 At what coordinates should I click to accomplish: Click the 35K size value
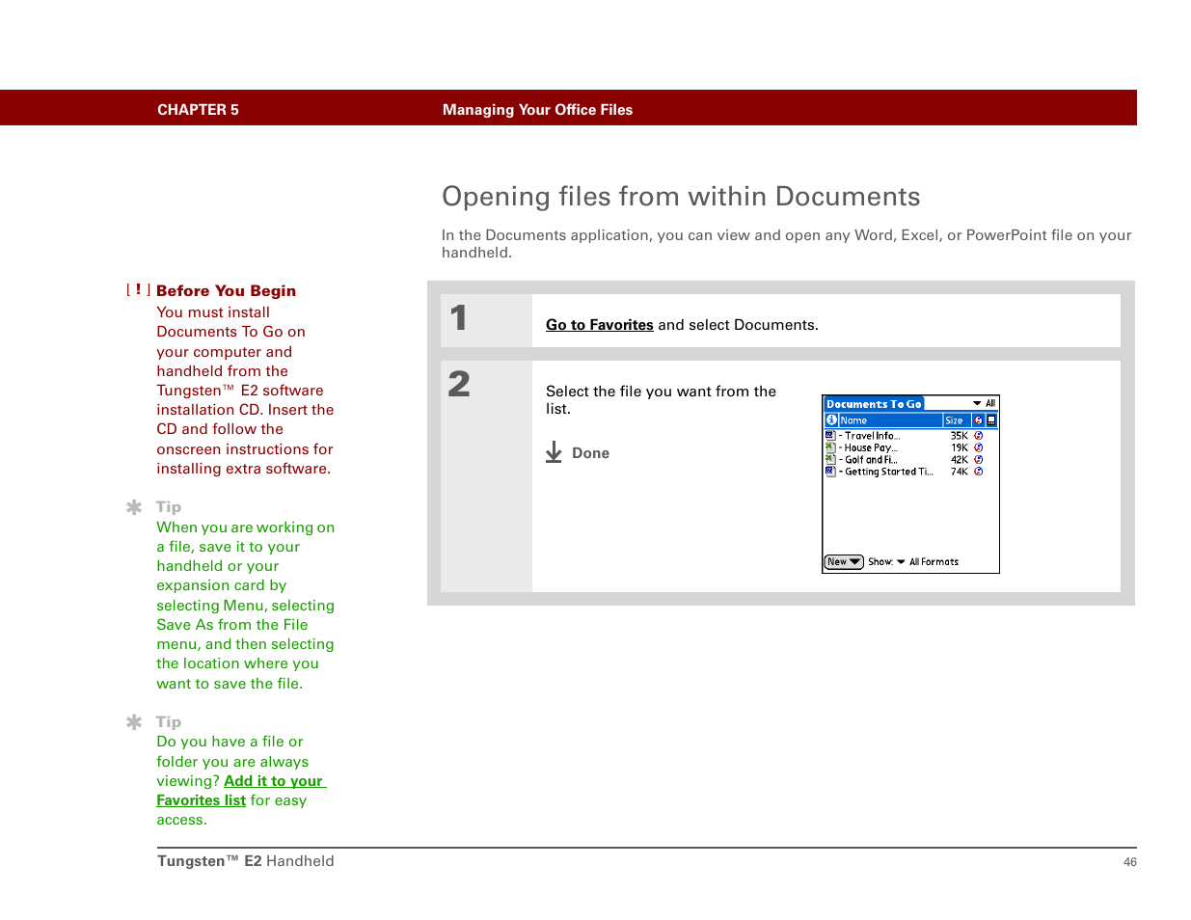(x=959, y=436)
